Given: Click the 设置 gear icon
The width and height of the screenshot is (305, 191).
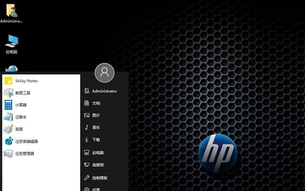Looking at the screenshot, I should pos(87,189).
